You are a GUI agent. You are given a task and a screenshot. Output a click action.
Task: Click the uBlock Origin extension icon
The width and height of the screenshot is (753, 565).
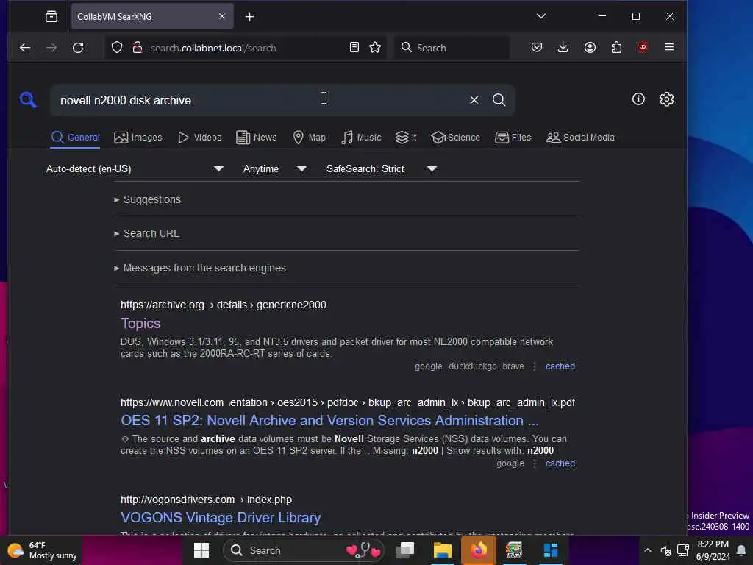643,47
